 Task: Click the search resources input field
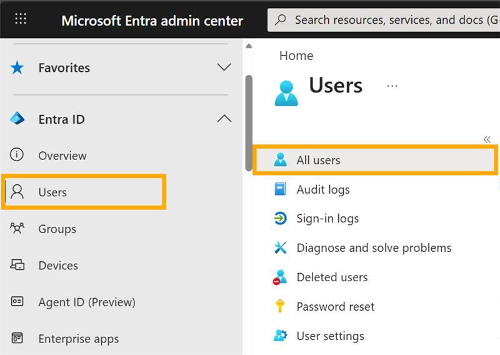[x=387, y=20]
